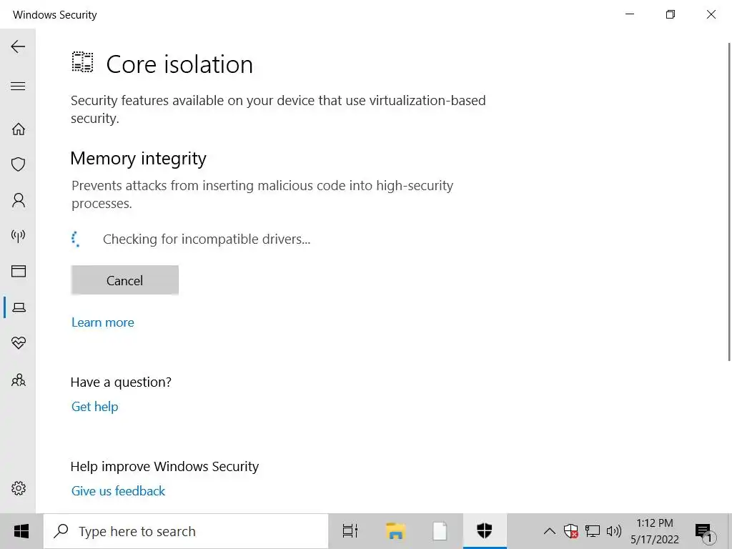Open Device performance & health heart icon
This screenshot has height=549, width=732.
19,343
